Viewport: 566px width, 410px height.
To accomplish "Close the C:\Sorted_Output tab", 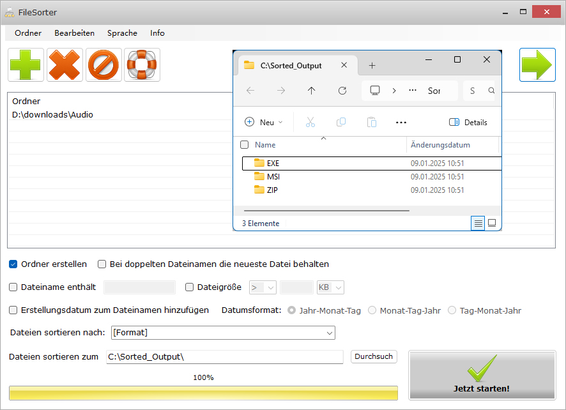I will (x=344, y=65).
